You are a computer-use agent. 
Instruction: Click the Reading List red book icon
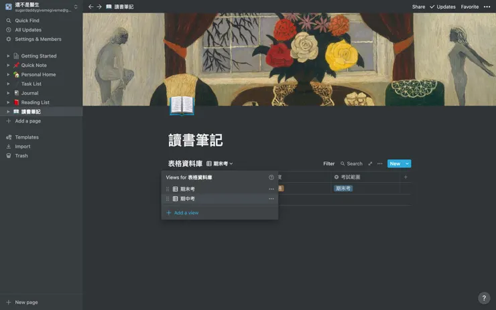click(x=16, y=102)
